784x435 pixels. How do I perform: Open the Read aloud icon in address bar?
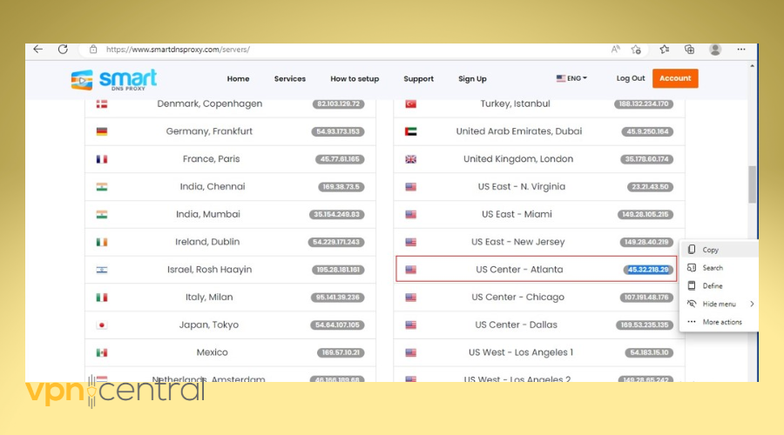(616, 49)
